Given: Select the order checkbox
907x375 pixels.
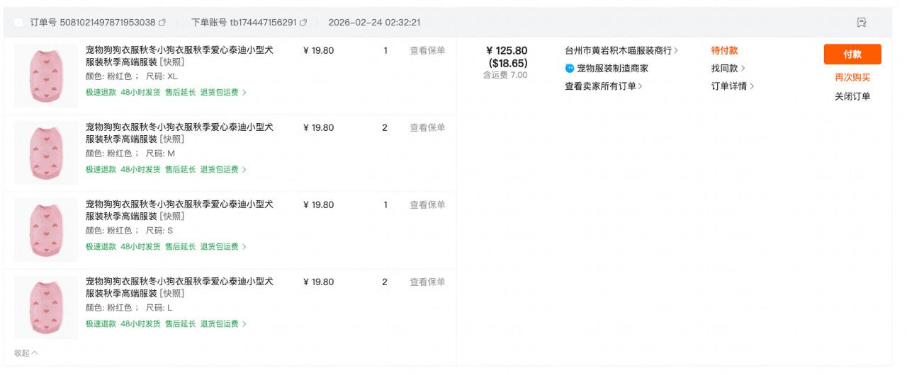Looking at the screenshot, I should (x=18, y=23).
